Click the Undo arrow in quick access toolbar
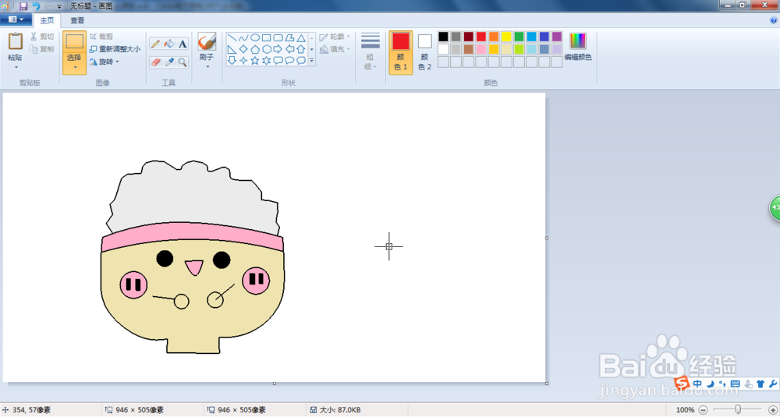This screenshot has width=780, height=417. point(37,6)
